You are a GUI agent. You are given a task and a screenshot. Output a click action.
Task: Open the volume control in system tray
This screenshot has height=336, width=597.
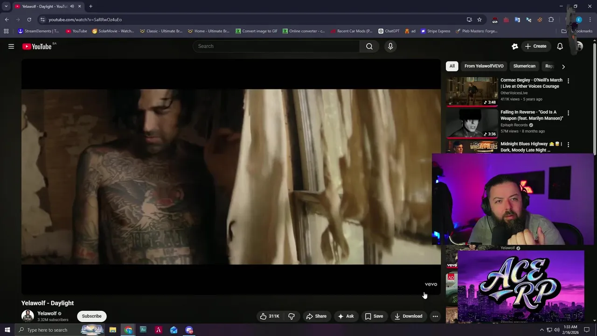(x=557, y=330)
